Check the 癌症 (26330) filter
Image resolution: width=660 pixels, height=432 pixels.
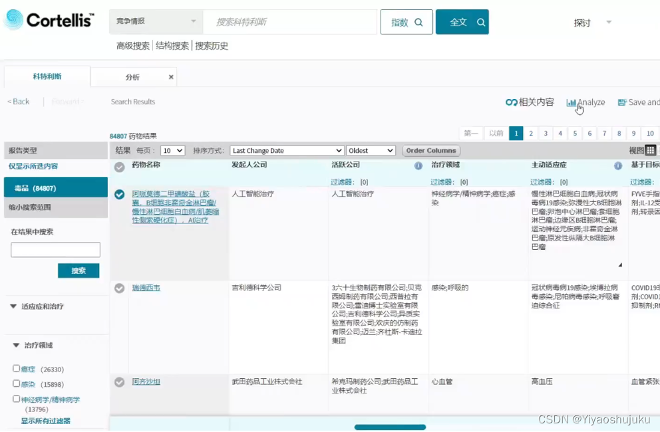click(x=16, y=368)
